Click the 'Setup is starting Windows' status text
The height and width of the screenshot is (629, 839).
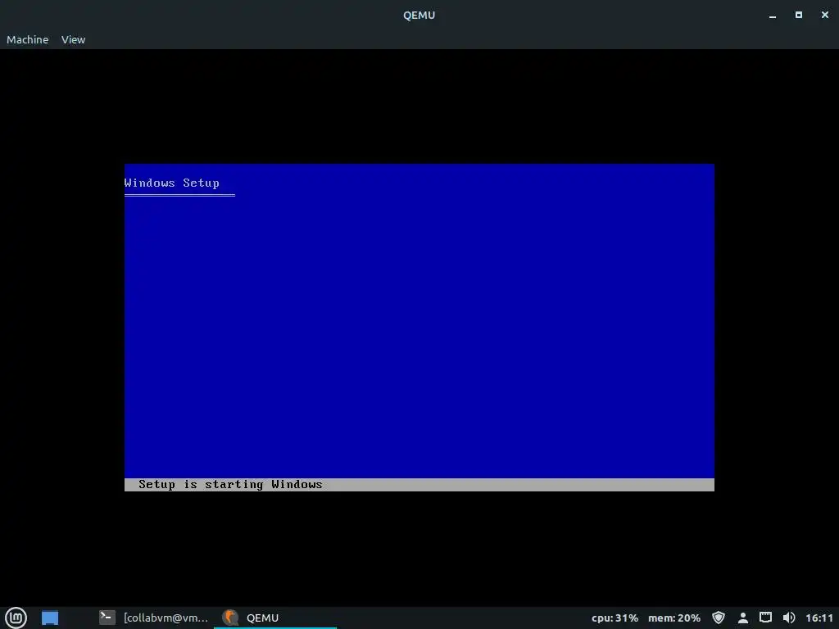coord(230,485)
